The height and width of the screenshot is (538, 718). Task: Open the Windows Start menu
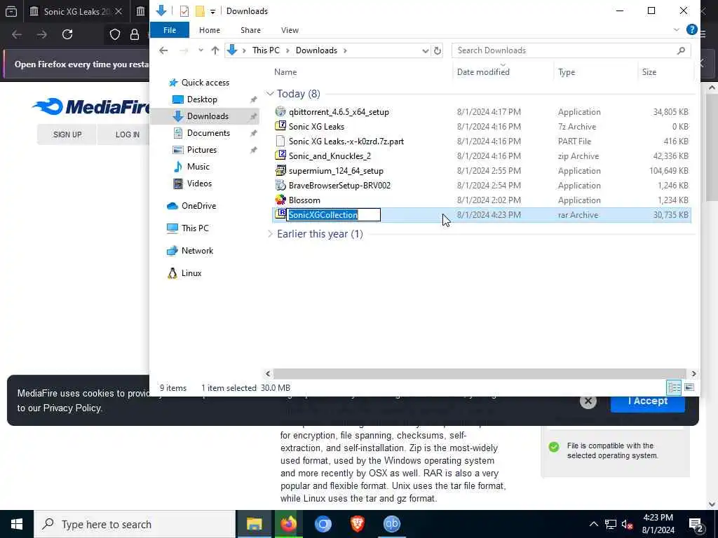point(17,524)
